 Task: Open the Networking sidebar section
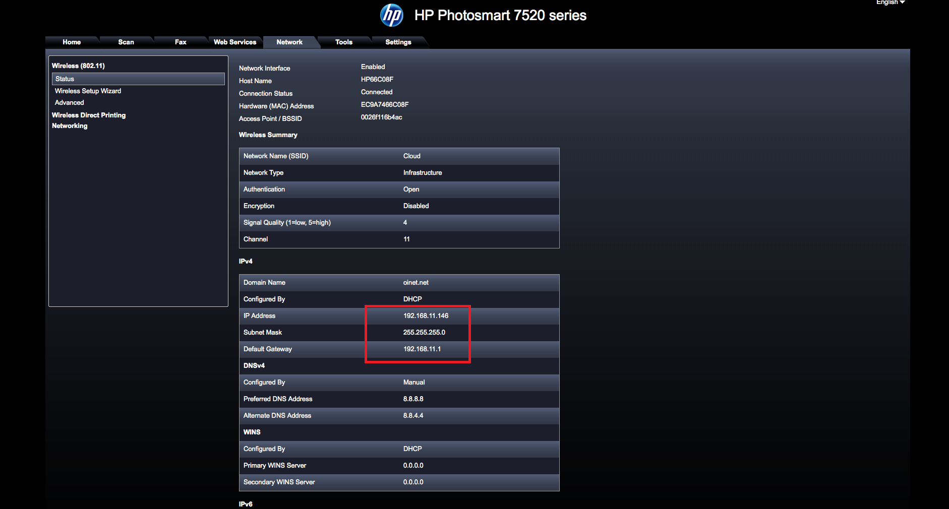pos(70,126)
